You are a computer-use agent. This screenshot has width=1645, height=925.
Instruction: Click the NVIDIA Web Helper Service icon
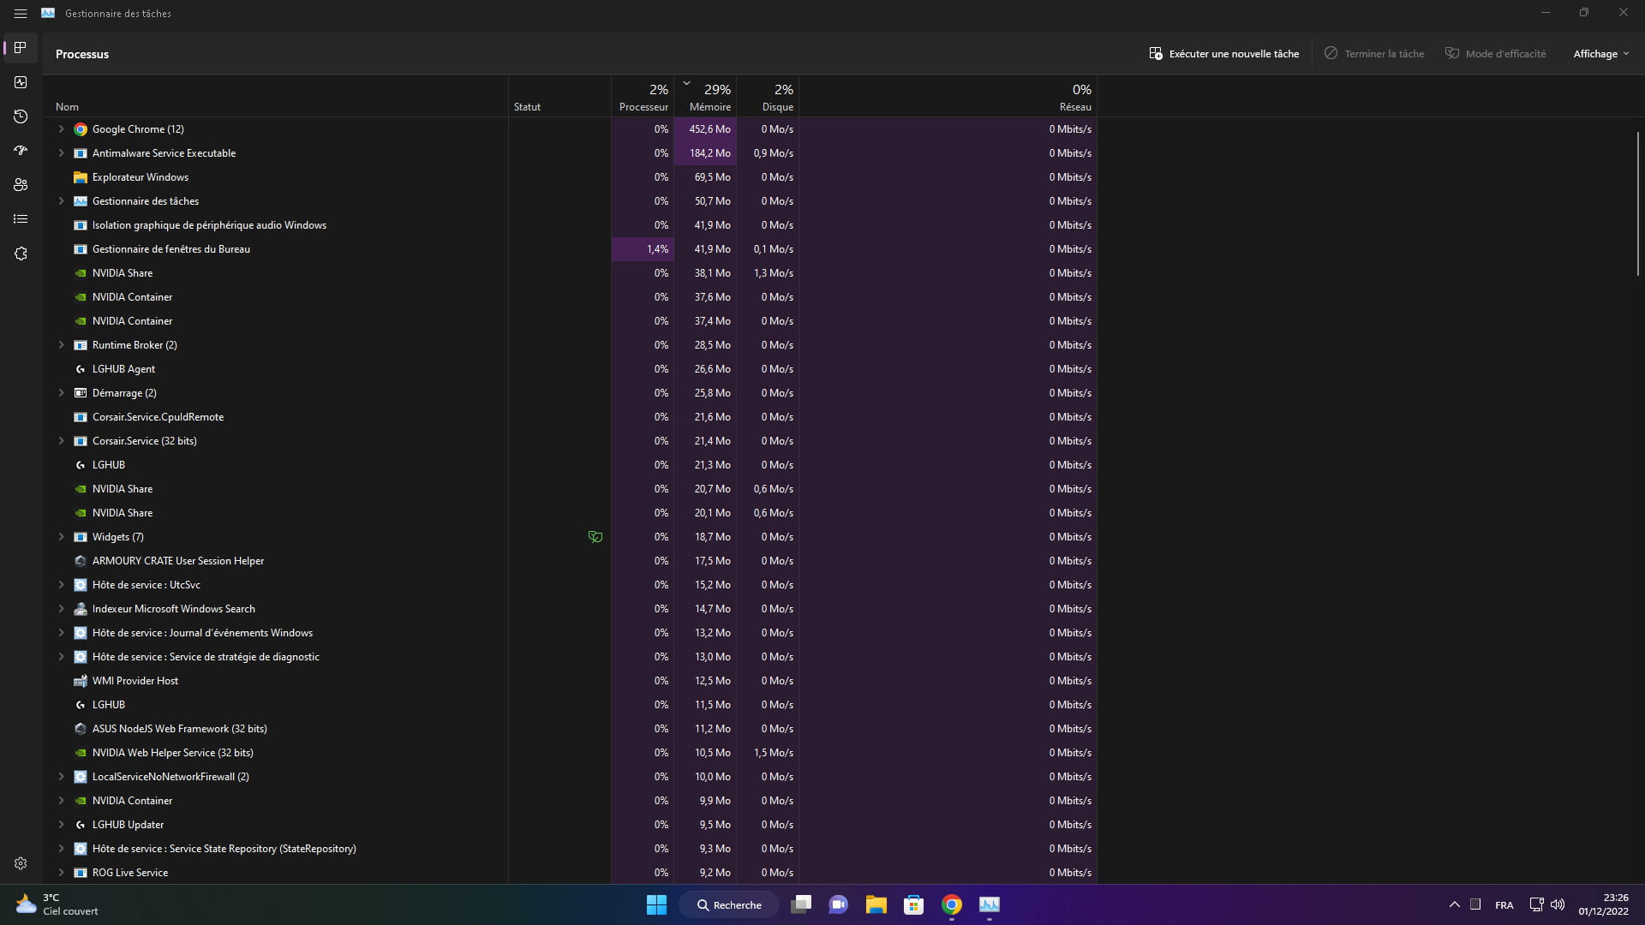pyautogui.click(x=81, y=753)
